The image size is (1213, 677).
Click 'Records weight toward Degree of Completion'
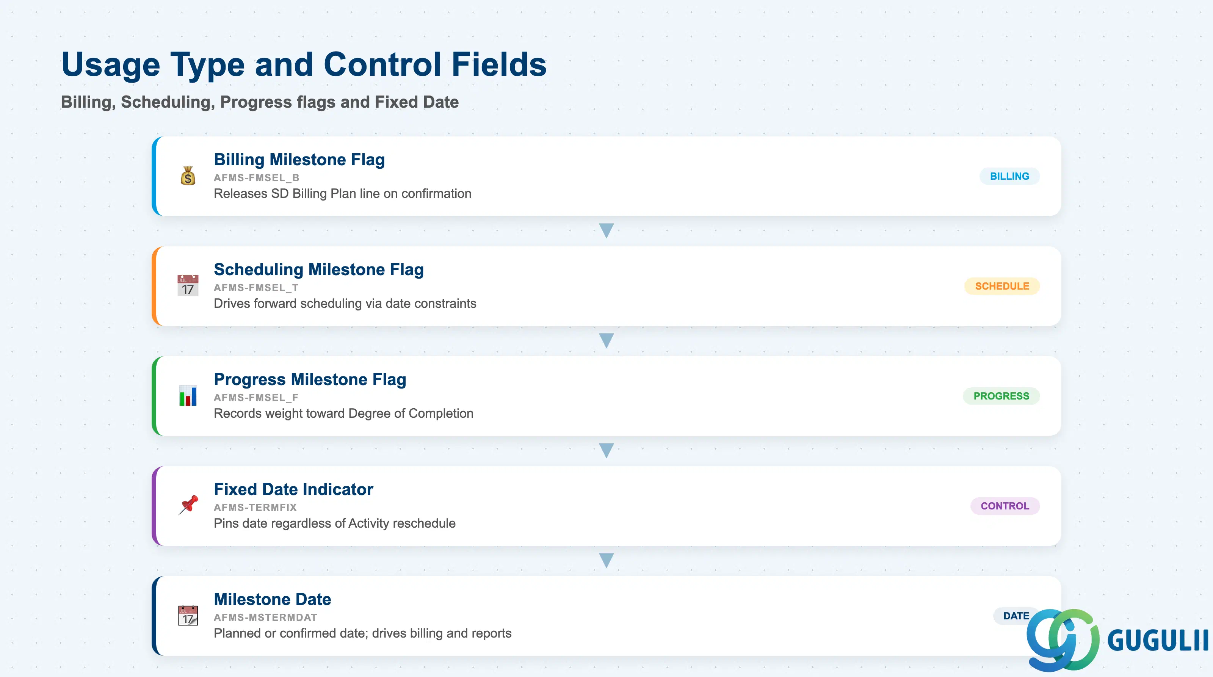pyautogui.click(x=344, y=413)
